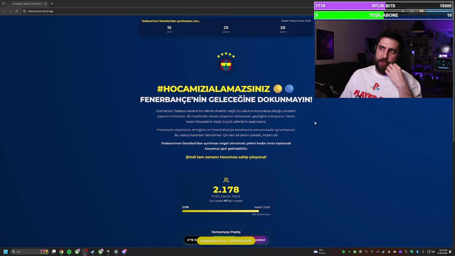Open a new browser tab
Image resolution: width=455 pixels, height=256 pixels.
52,4
